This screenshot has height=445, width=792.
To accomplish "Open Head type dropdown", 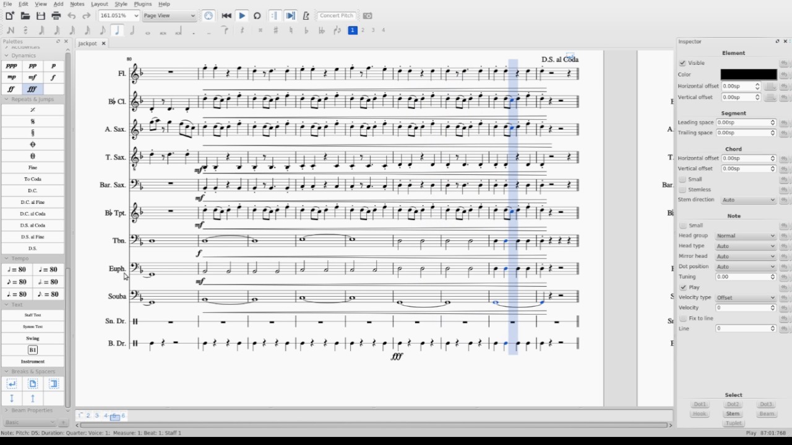I will coord(746,246).
